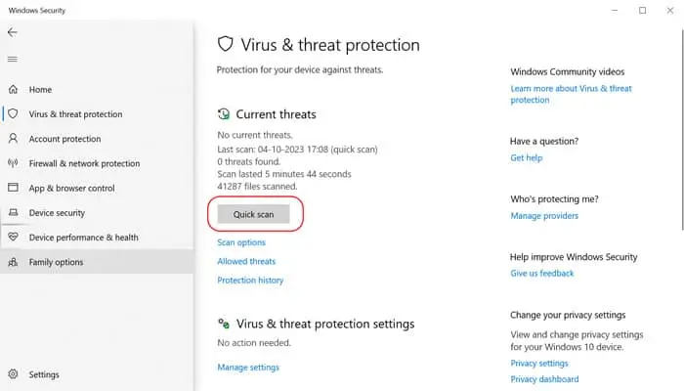Screen dimensions: 684x391
Task: Click the Device performance & health heart icon
Action: coord(14,237)
